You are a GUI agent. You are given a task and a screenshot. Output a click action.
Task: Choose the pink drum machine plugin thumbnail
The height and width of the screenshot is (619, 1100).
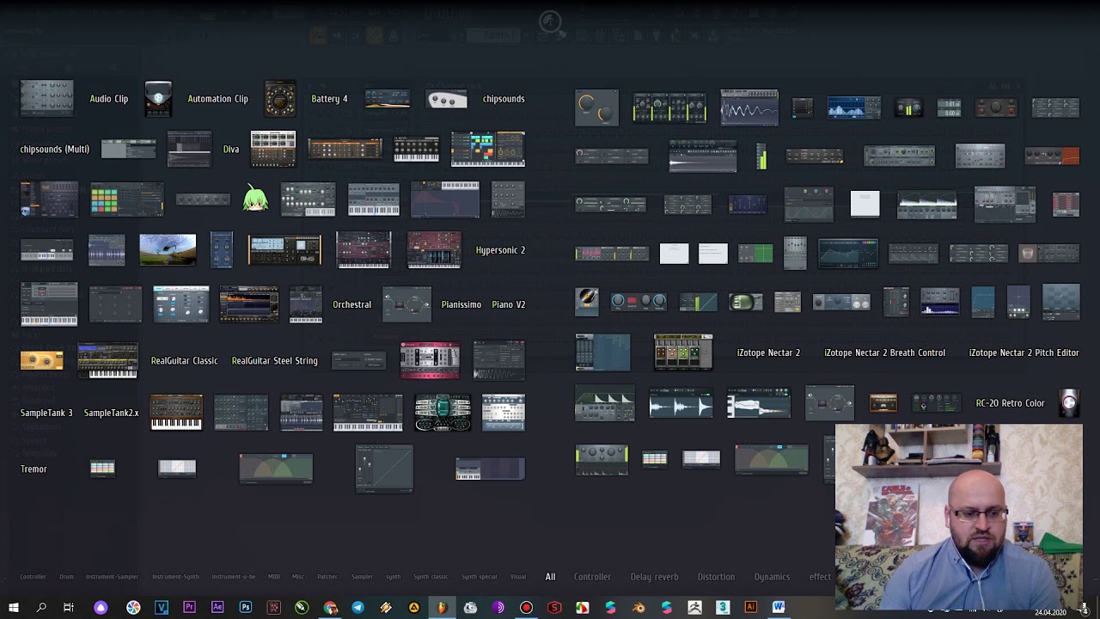point(430,360)
